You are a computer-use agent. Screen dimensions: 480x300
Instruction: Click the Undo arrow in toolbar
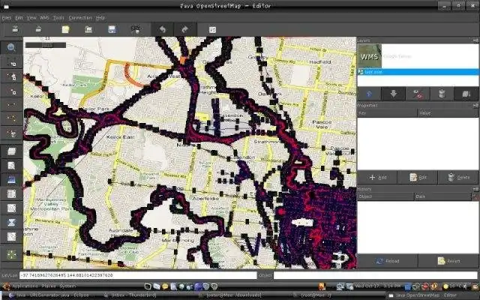tap(160, 29)
